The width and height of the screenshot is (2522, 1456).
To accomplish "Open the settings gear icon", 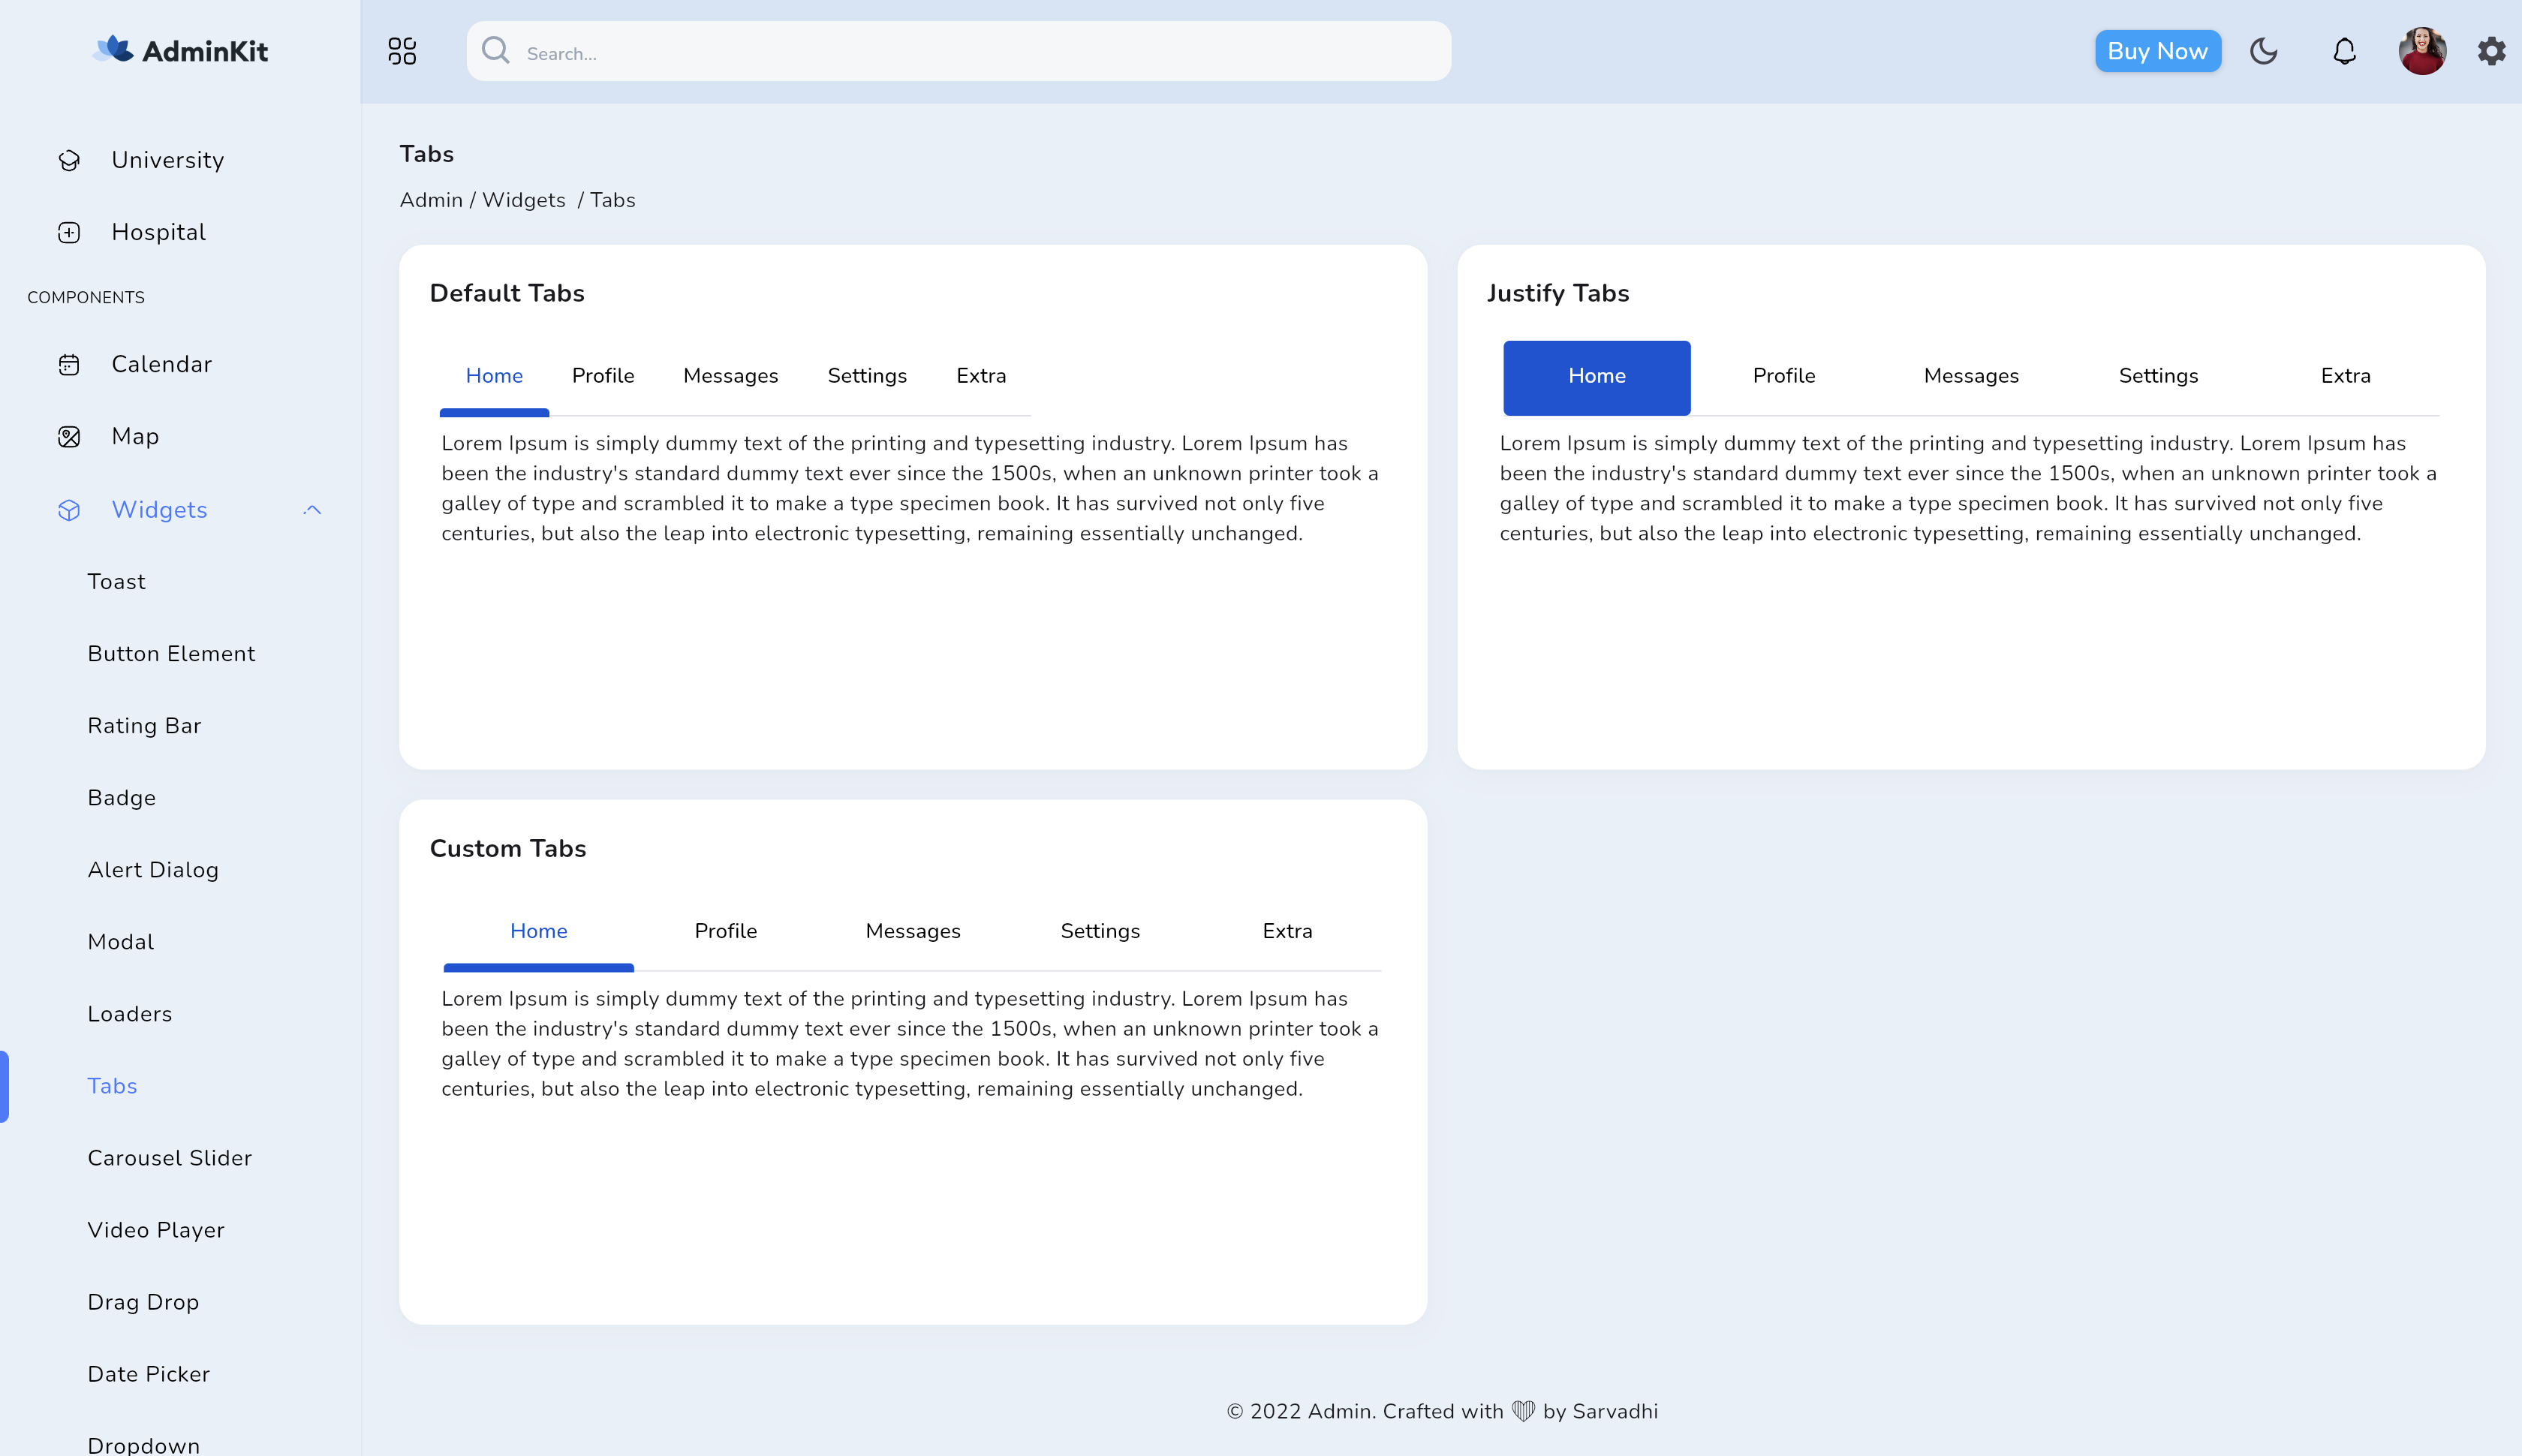I will [2491, 51].
